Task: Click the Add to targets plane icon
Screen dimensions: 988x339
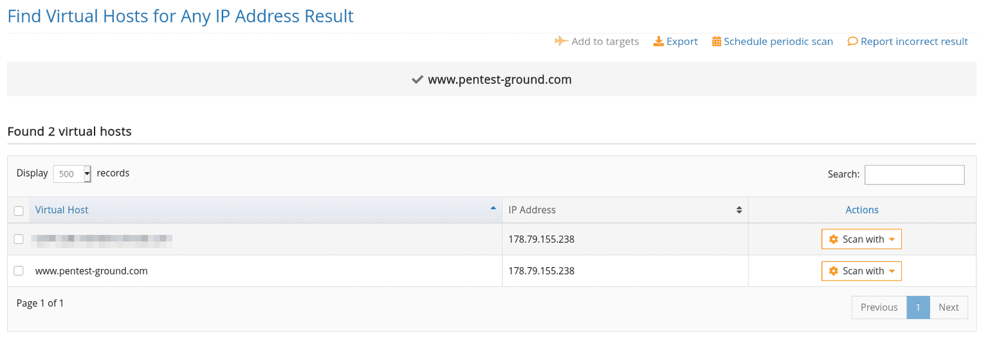Action: point(561,42)
